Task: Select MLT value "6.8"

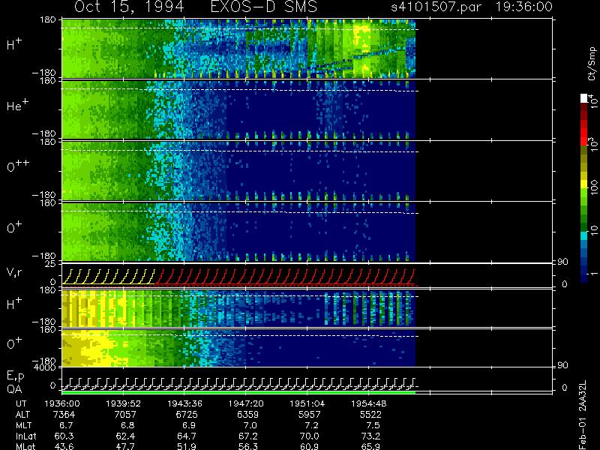Action: pos(127,425)
